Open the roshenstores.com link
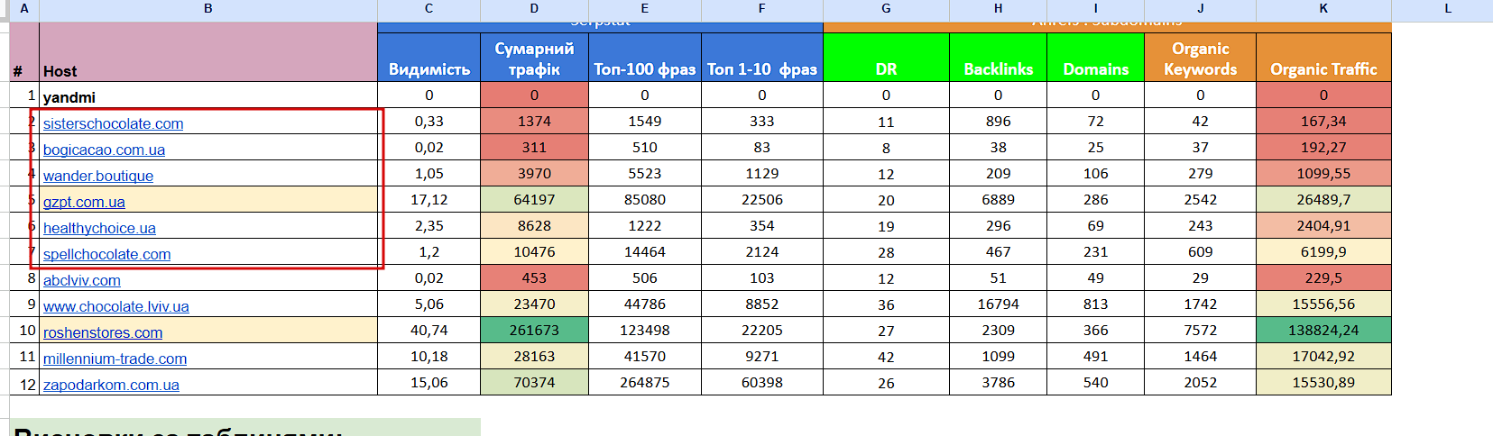The image size is (1493, 436). [103, 332]
